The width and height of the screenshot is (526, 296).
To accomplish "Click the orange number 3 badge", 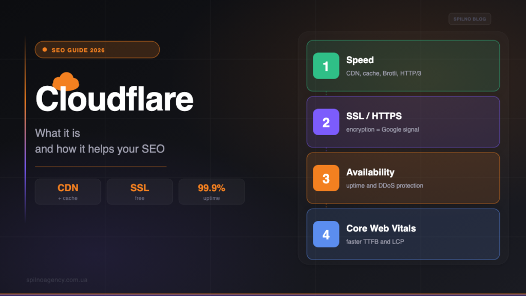I will (326, 178).
